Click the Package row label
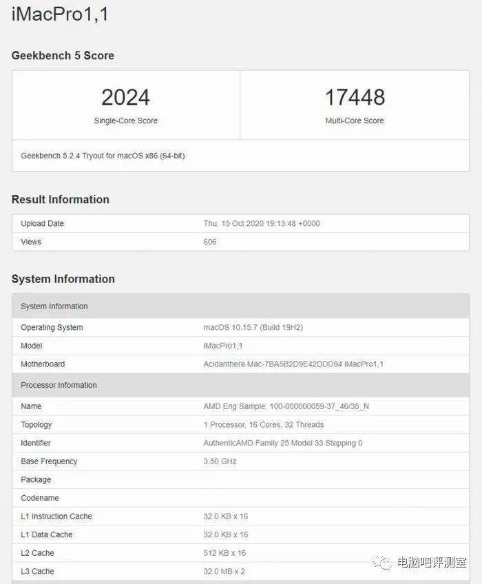The height and width of the screenshot is (584, 482). tap(36, 480)
